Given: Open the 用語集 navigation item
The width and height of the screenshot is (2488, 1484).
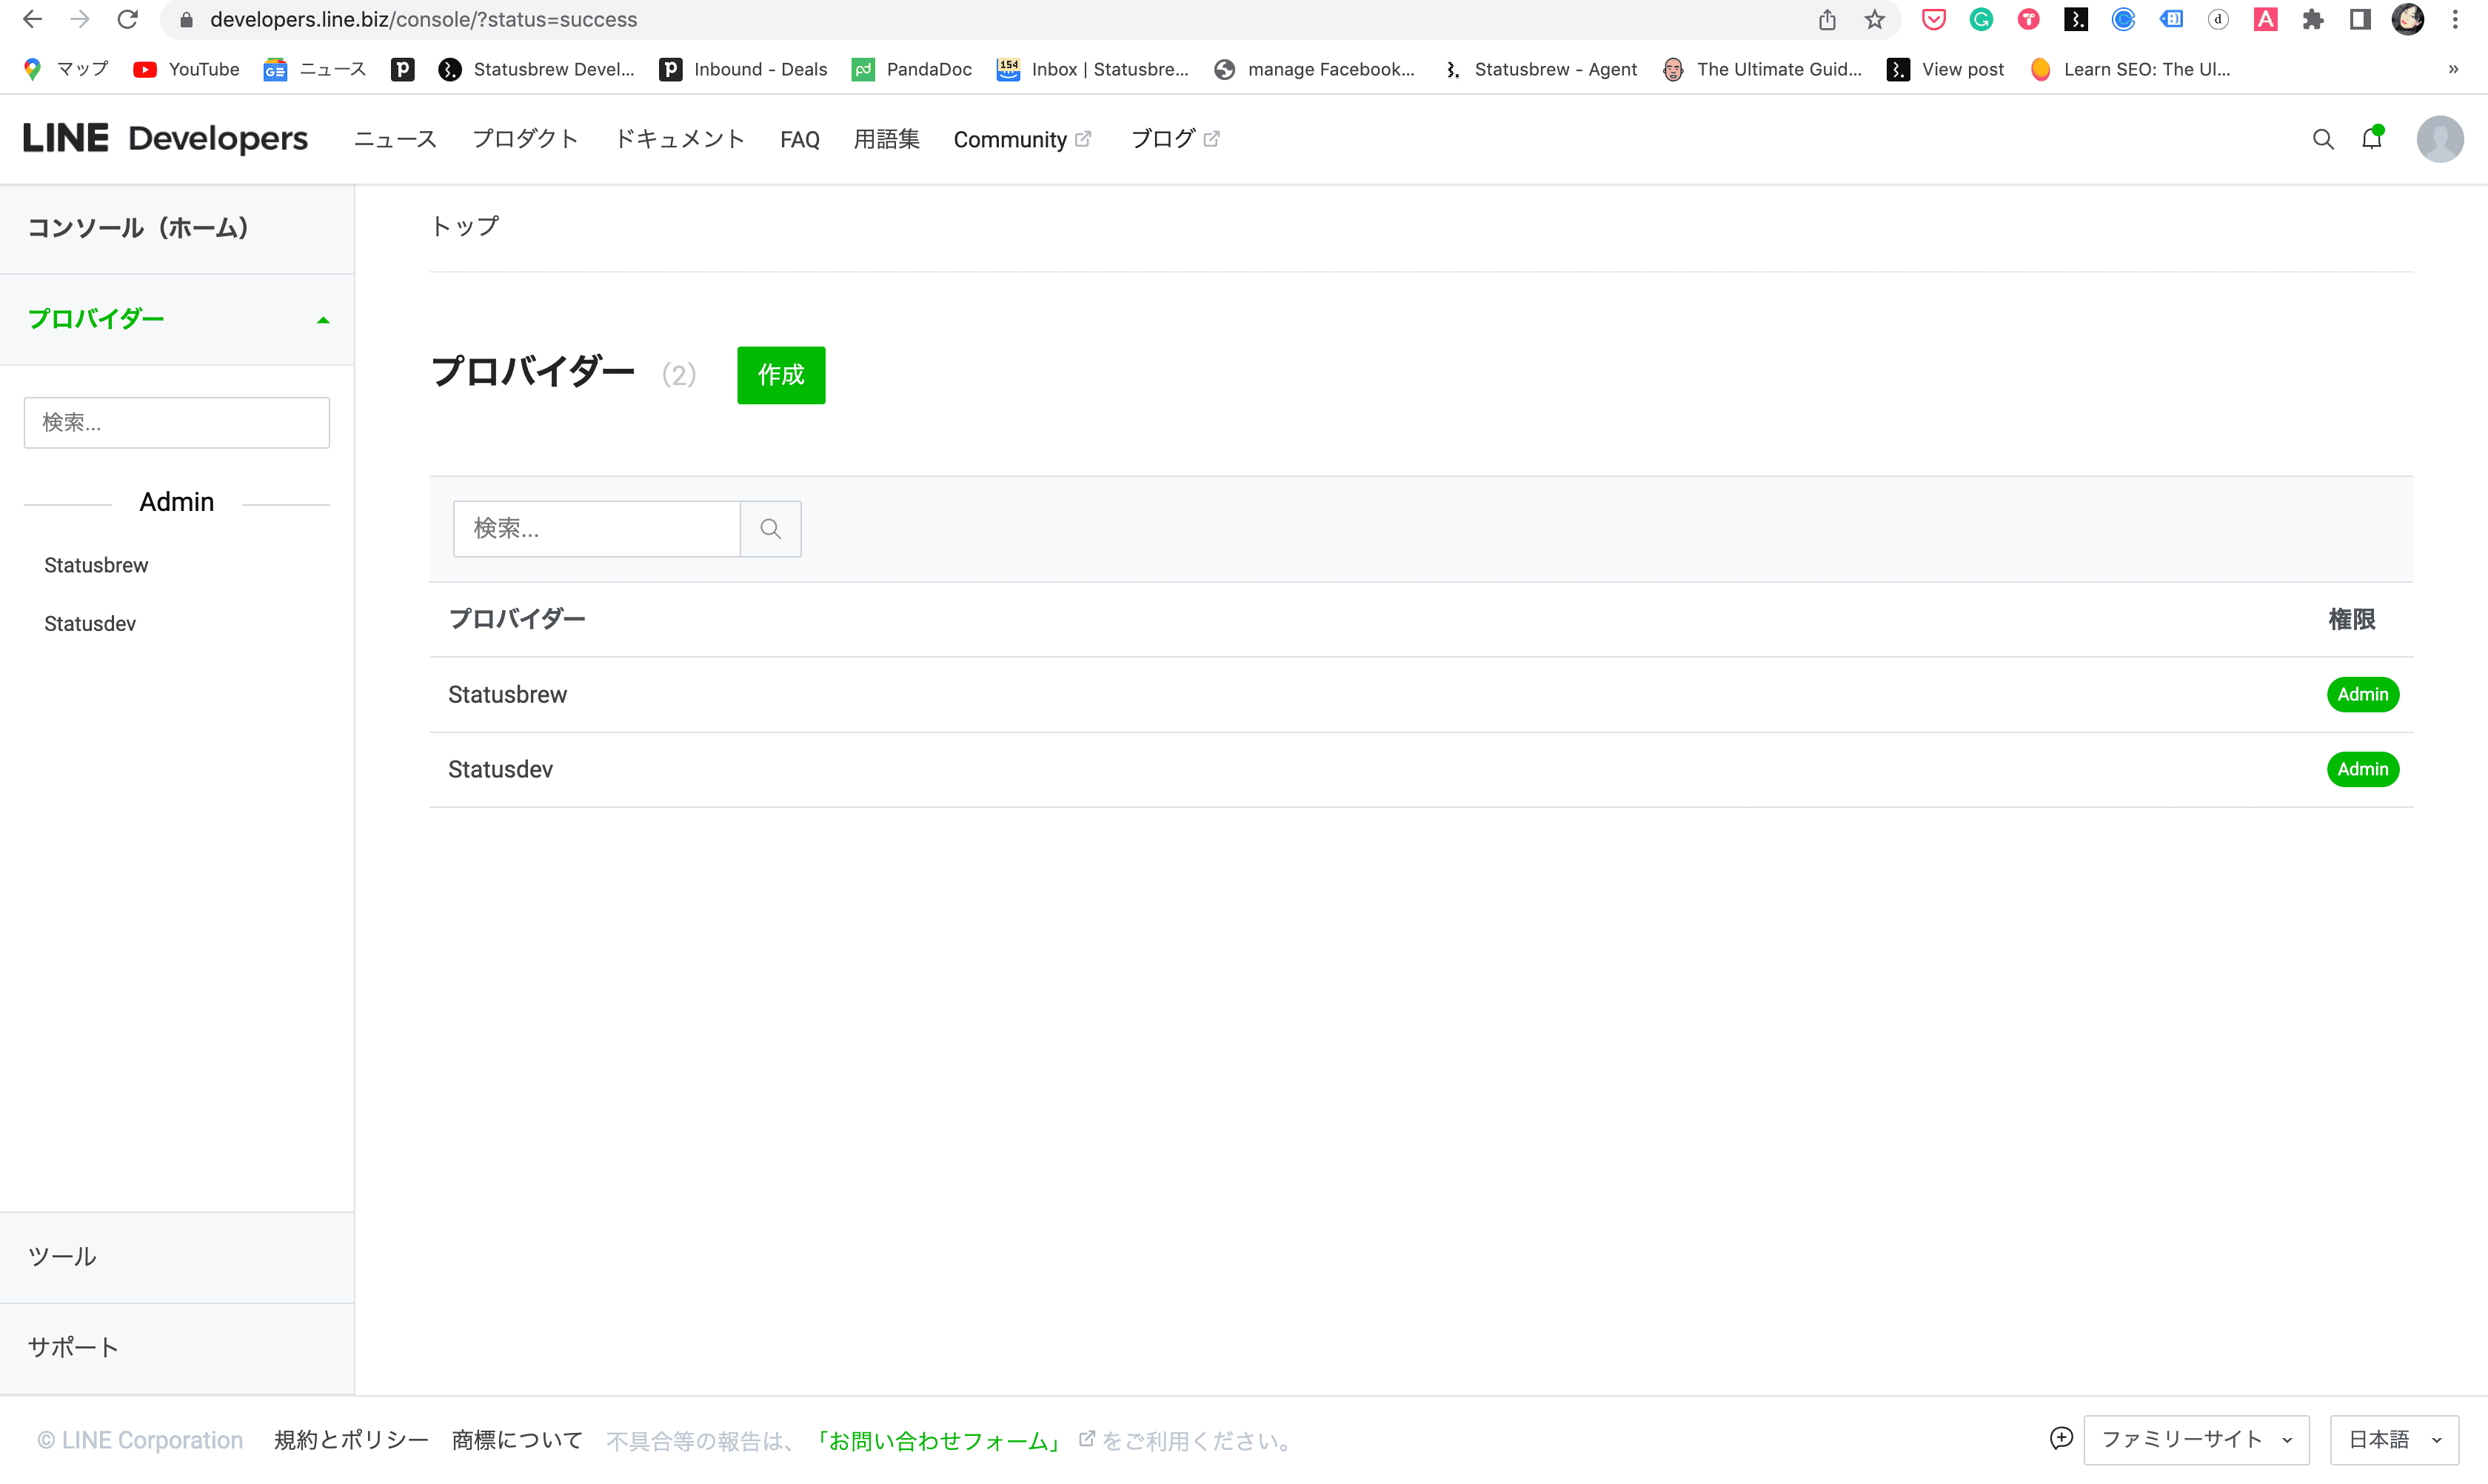Looking at the screenshot, I should [x=886, y=139].
